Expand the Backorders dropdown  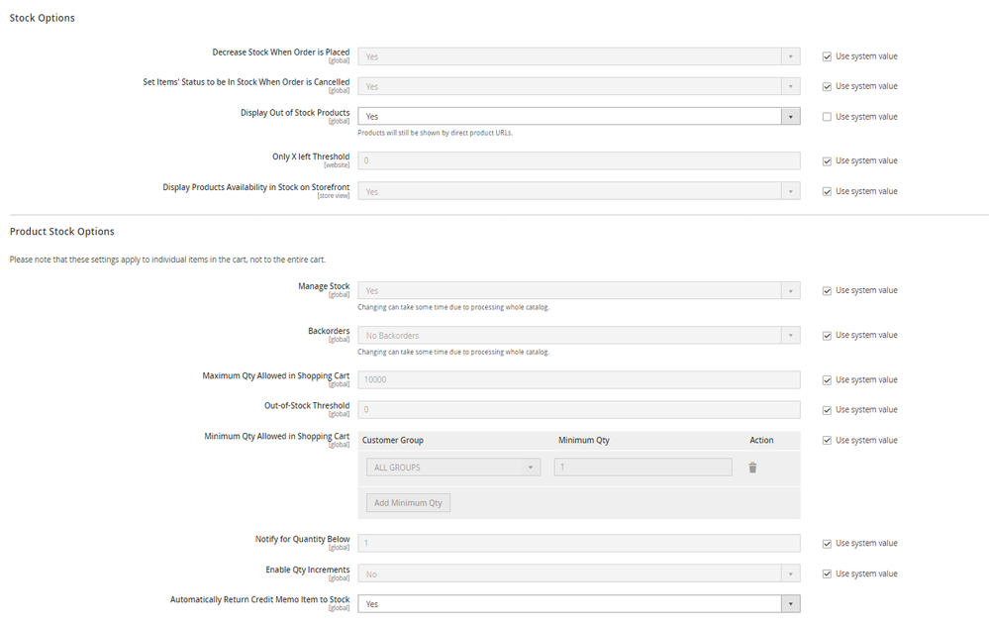click(x=578, y=336)
